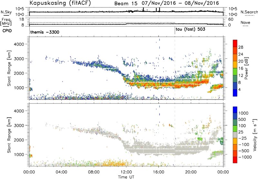Click the 16:00 time tick label

158,172
